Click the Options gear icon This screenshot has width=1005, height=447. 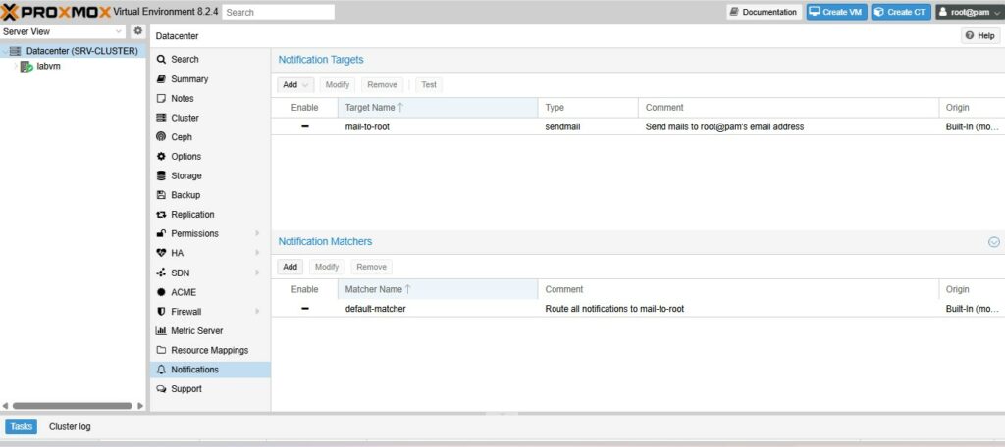pos(161,156)
